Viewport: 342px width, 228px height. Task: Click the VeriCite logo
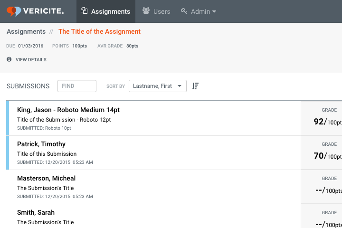click(x=35, y=11)
